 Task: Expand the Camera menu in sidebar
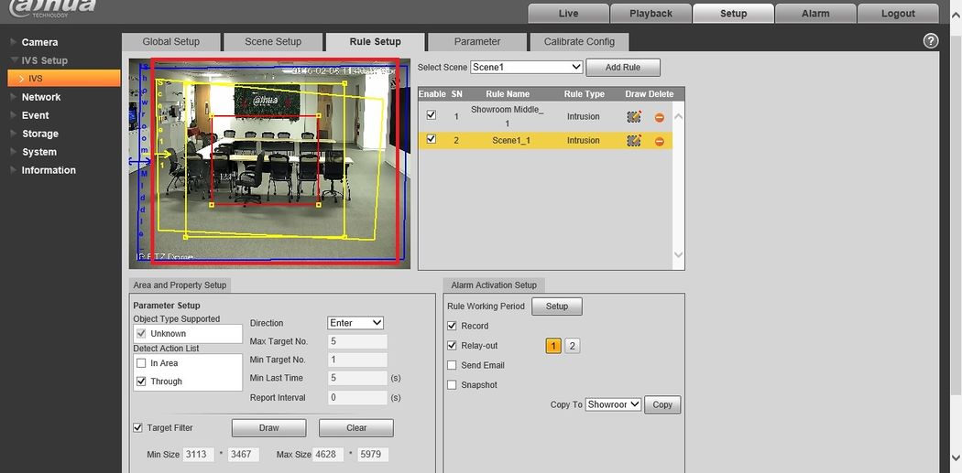click(x=39, y=42)
